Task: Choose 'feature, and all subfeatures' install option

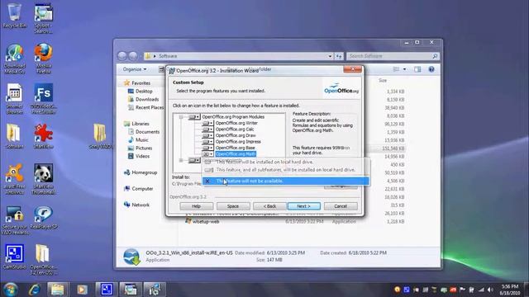Action: [x=285, y=170]
